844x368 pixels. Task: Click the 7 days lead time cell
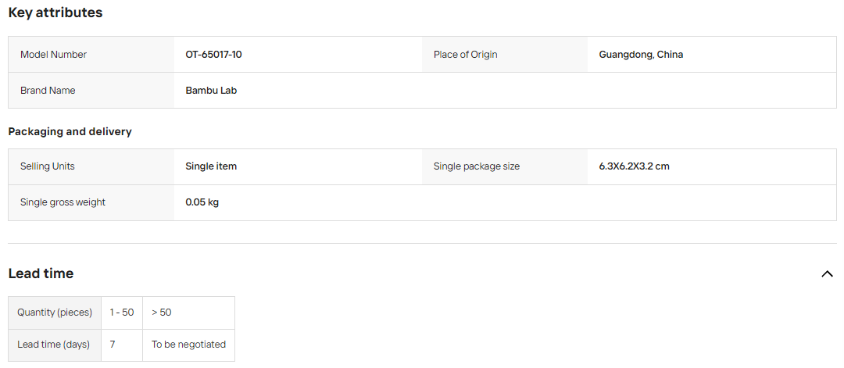[x=122, y=345]
